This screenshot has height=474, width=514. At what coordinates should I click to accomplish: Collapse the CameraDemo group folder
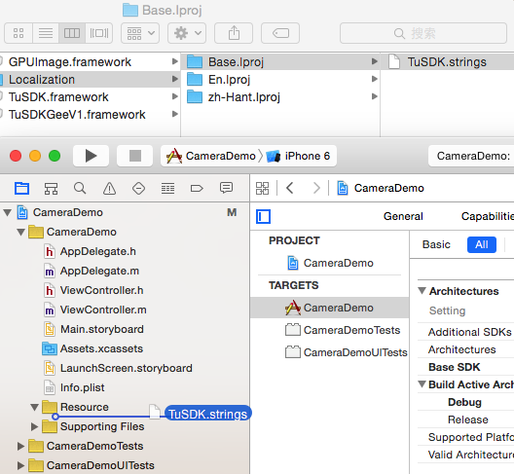(x=20, y=232)
